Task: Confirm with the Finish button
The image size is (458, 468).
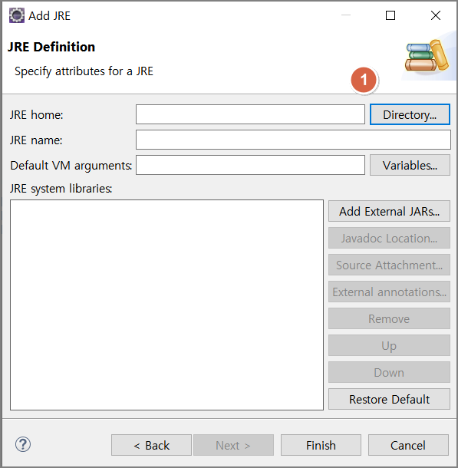Action: point(321,445)
